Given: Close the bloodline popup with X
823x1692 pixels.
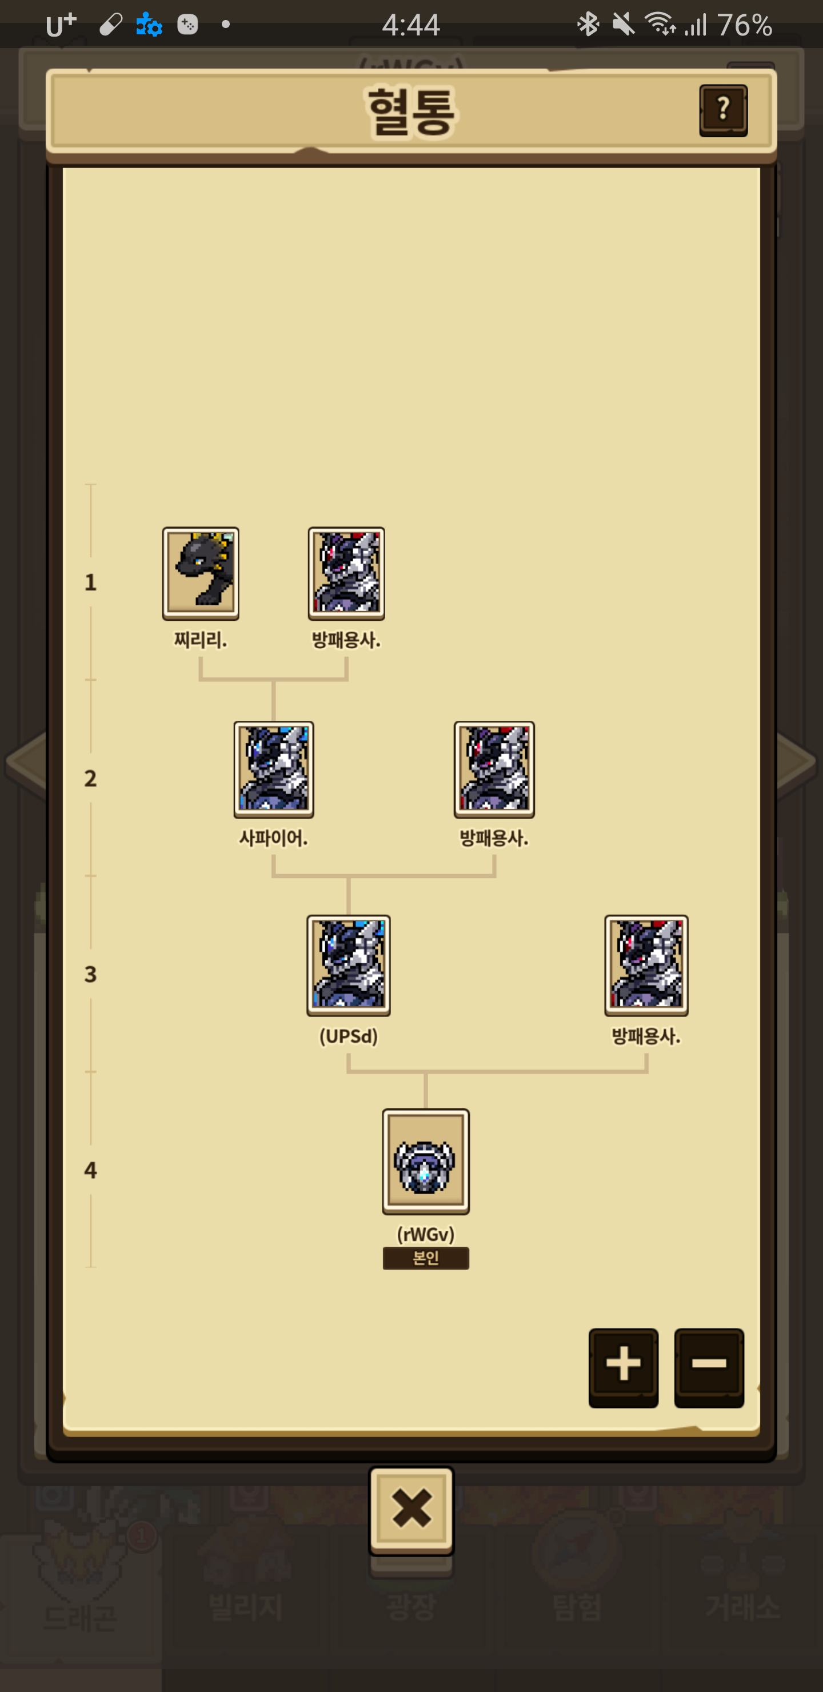Looking at the screenshot, I should click(411, 1511).
